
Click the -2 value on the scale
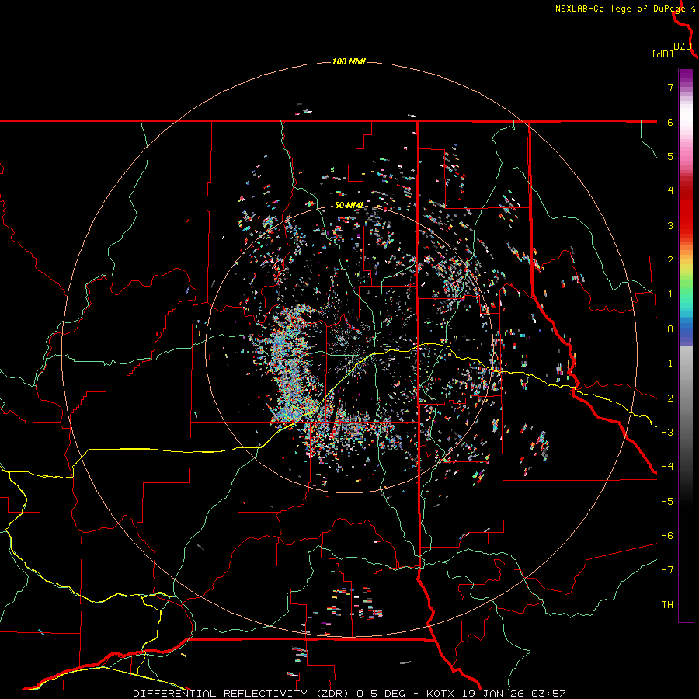coord(667,398)
